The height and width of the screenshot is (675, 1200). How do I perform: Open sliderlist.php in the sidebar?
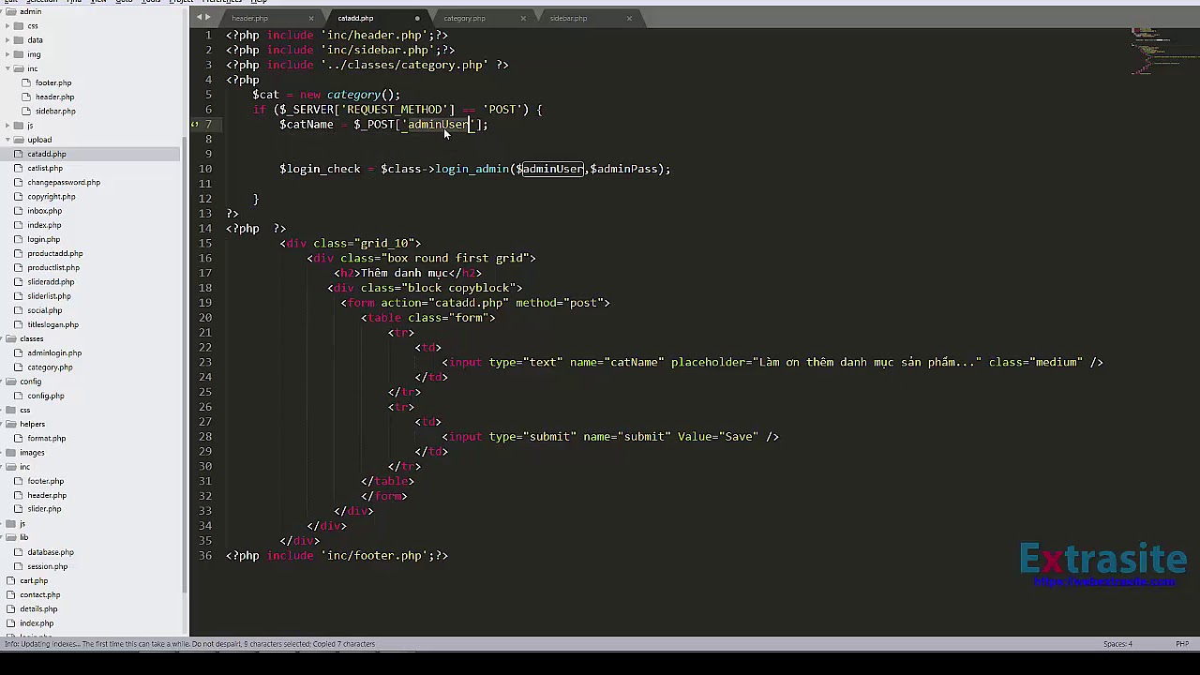point(49,296)
